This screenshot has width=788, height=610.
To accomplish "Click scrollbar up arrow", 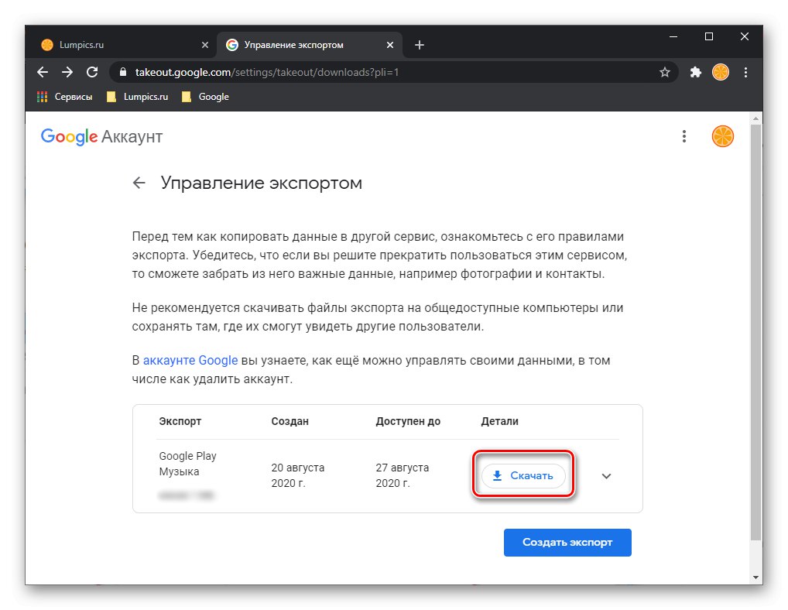I will pos(755,119).
